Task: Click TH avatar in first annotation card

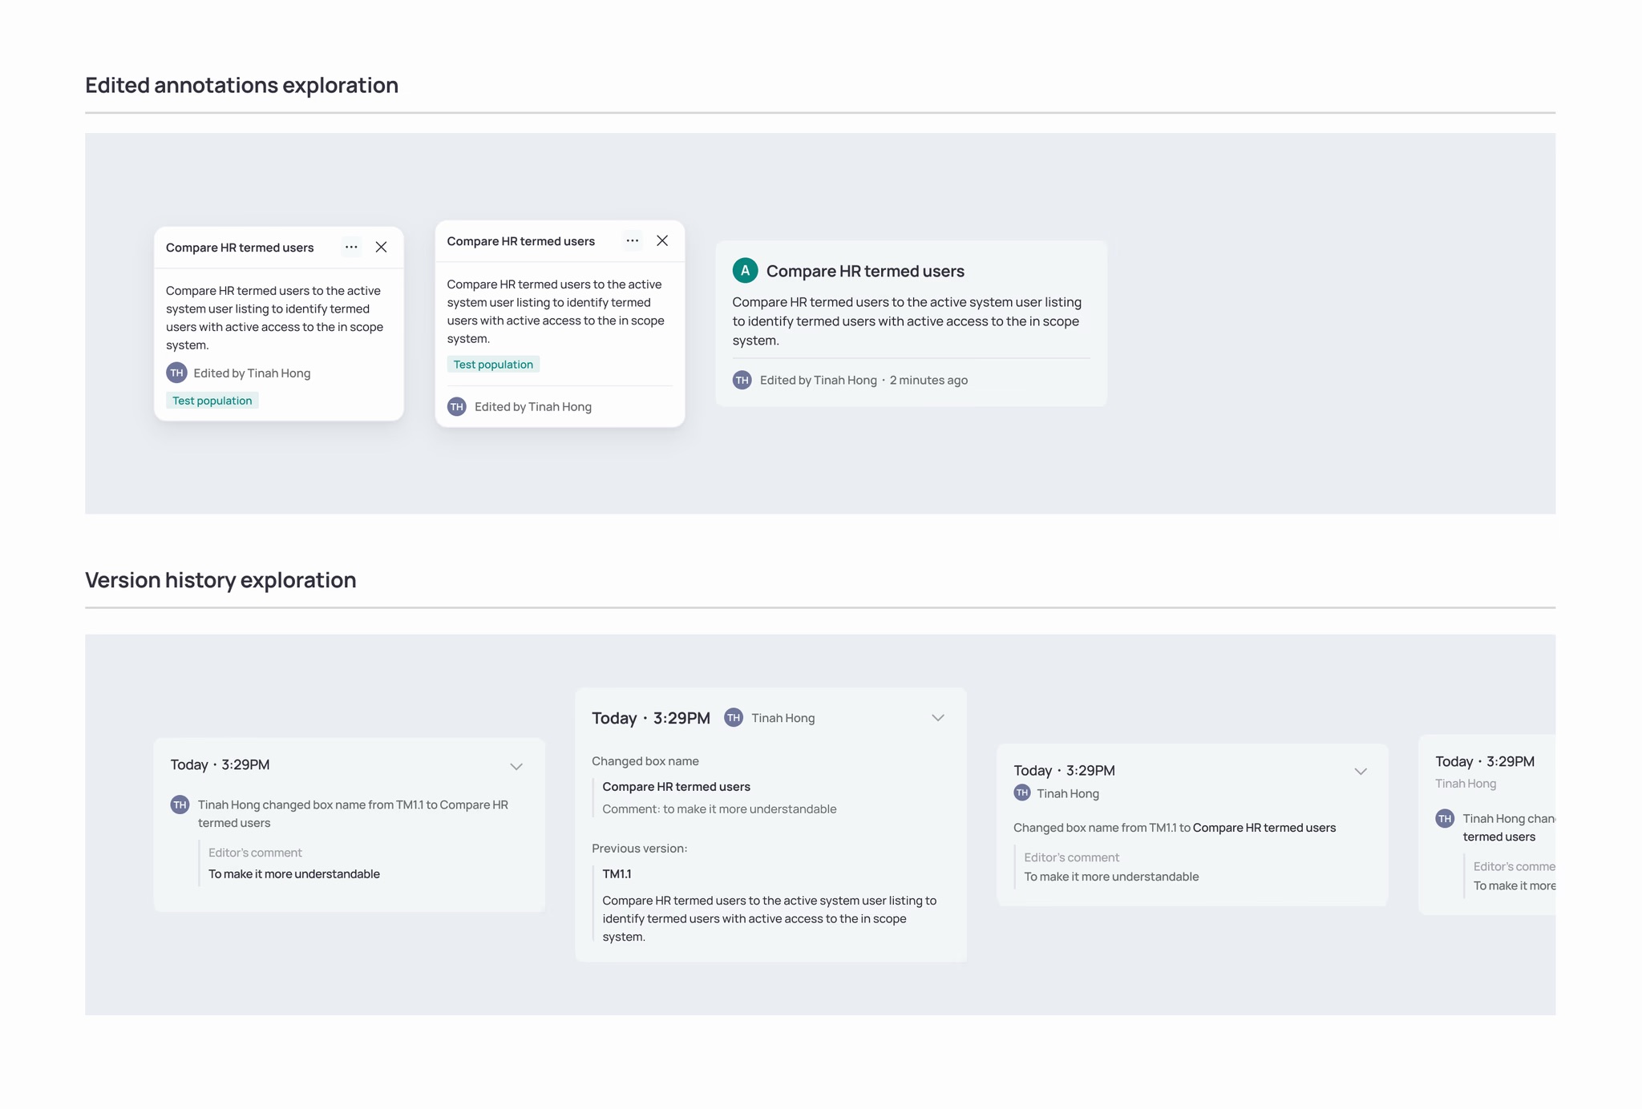Action: pyautogui.click(x=176, y=373)
